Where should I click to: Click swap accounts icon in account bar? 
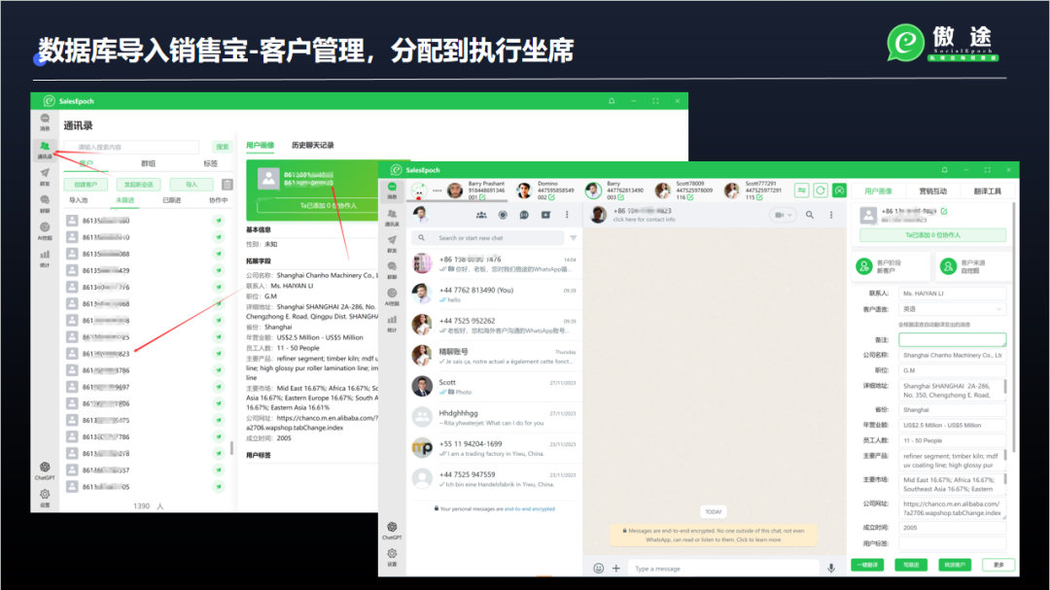801,191
